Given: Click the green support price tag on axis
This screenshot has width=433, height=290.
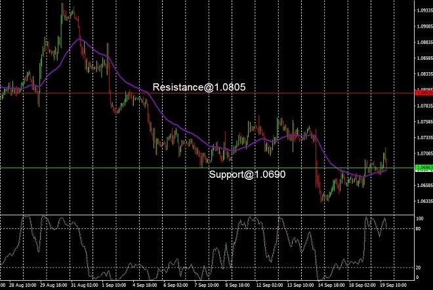Looking at the screenshot, I should click(x=424, y=168).
